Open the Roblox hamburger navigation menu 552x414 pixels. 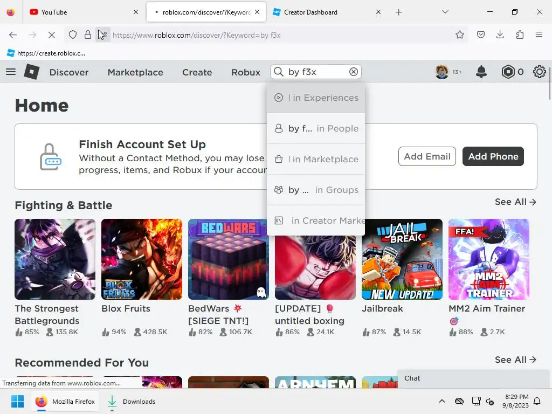click(11, 72)
